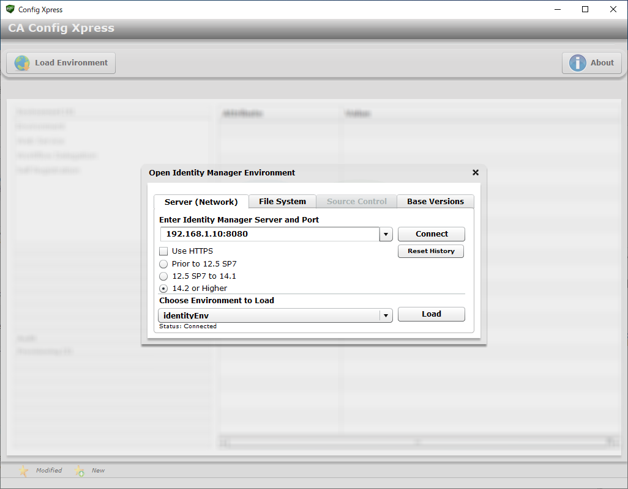Click the Config Xpress title bar app icon
The height and width of the screenshot is (489, 628).
click(10, 9)
